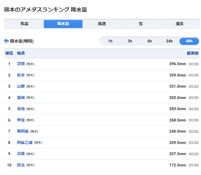Switch to the 雪 tab
201x175 pixels.
[x=141, y=24]
